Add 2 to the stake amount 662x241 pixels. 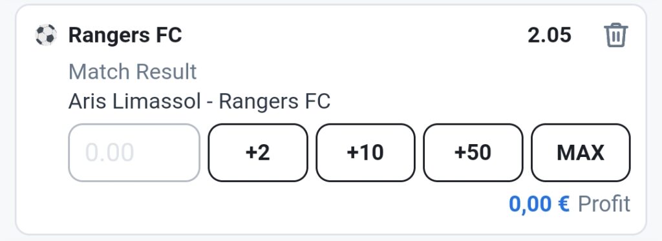(x=258, y=152)
